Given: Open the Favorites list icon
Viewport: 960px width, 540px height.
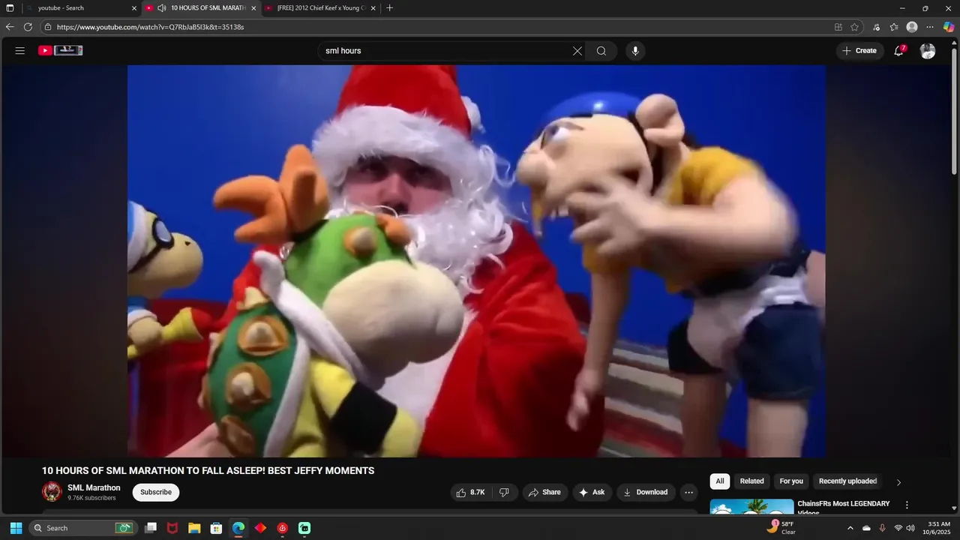Looking at the screenshot, I should 894,27.
